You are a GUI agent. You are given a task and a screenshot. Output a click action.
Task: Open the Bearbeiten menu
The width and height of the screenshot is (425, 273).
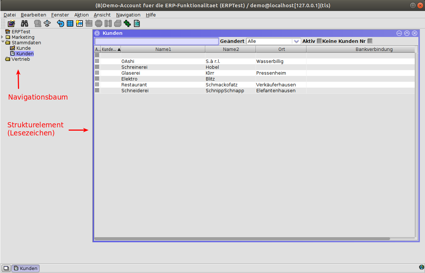pyautogui.click(x=33, y=15)
